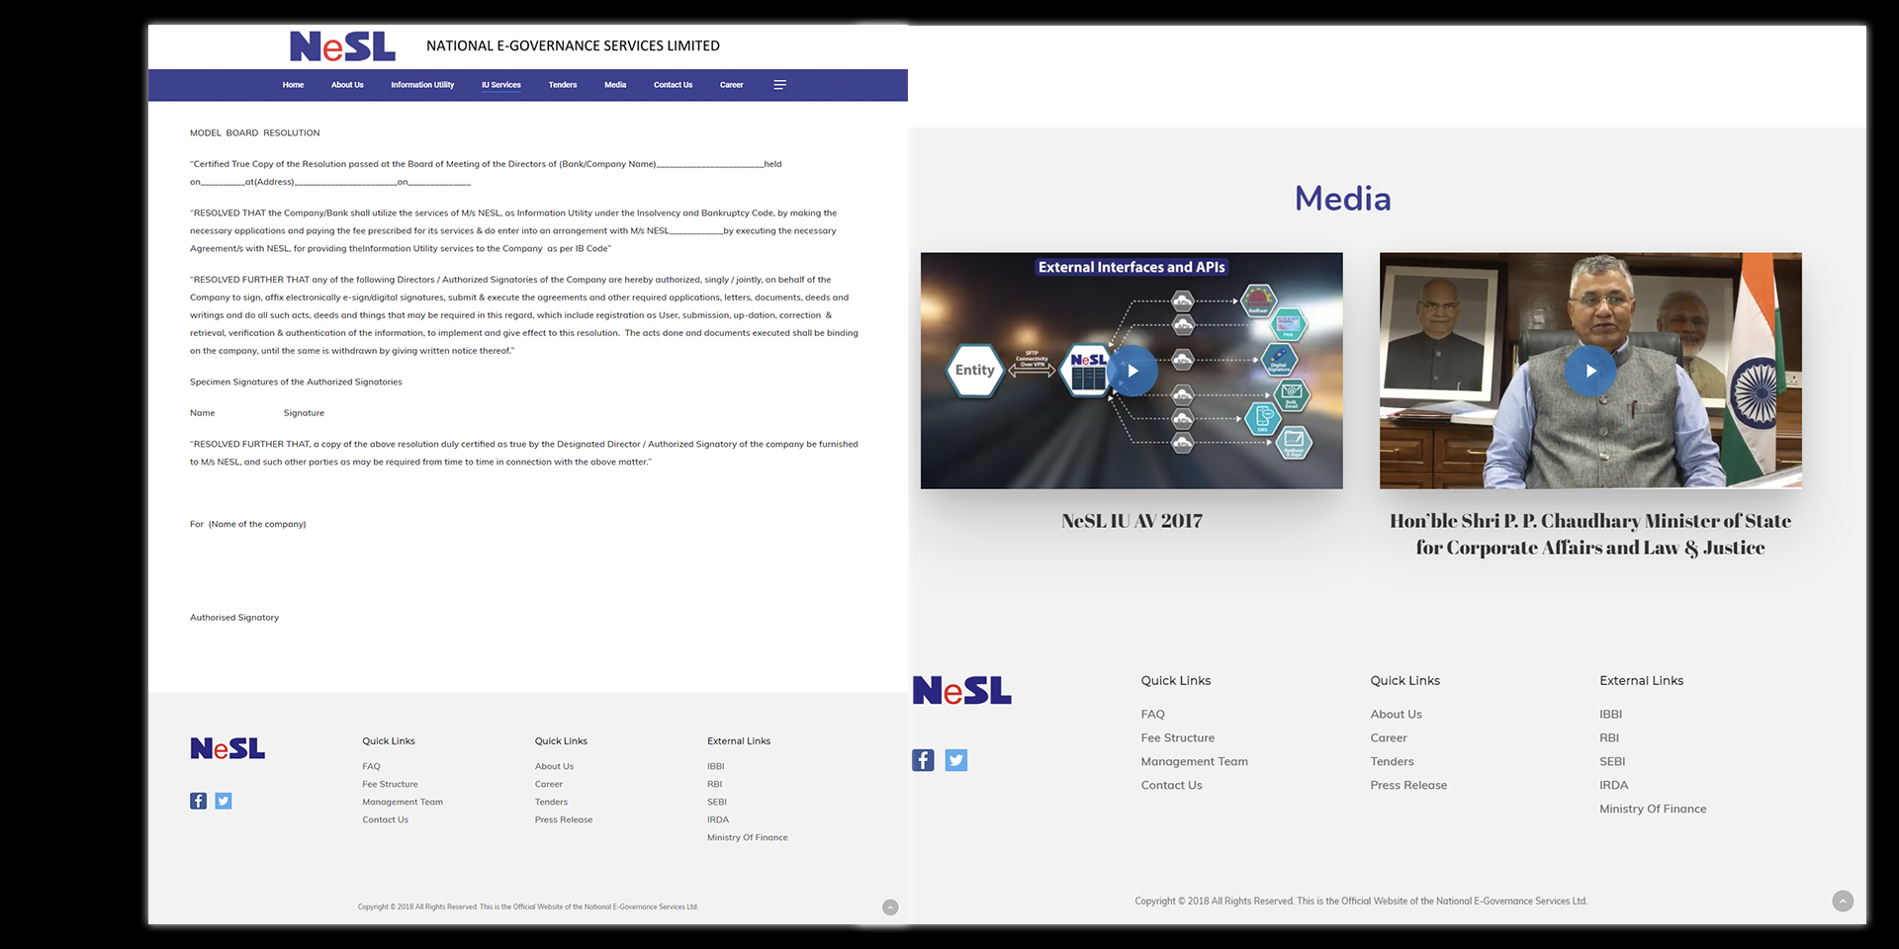Open SEBI external link in left footer
Viewport: 1899px width, 949px height.
point(717,802)
